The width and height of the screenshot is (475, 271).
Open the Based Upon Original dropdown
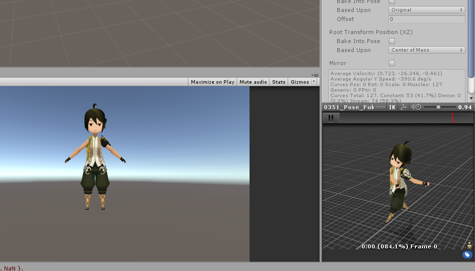(426, 10)
